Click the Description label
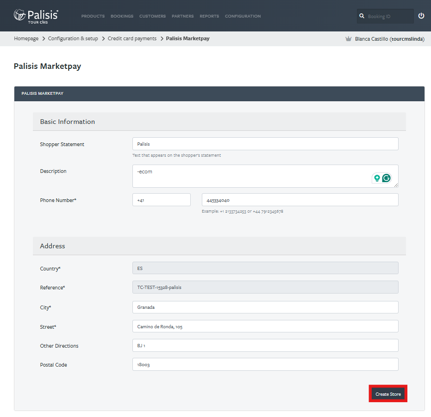The image size is (431, 417). (x=53, y=172)
